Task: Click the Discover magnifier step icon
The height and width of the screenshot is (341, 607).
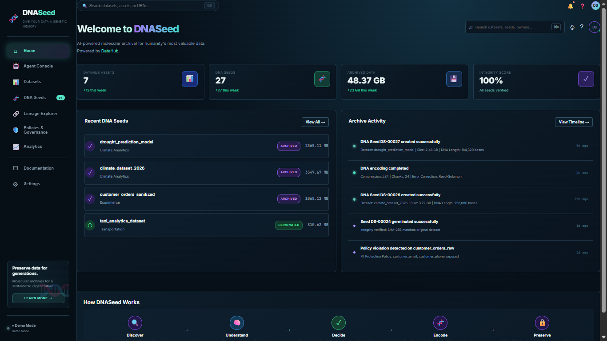Action: point(135,323)
